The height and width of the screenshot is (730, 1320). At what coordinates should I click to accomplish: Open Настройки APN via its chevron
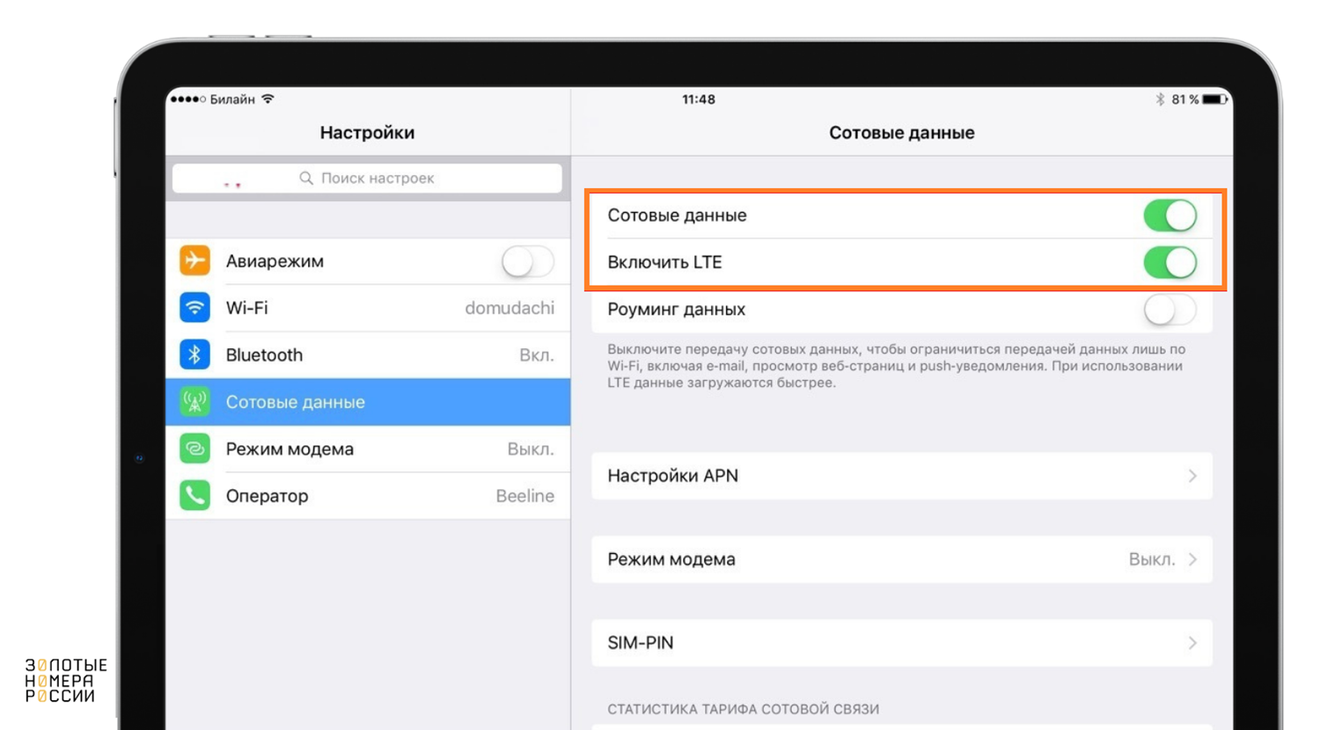coord(1192,476)
